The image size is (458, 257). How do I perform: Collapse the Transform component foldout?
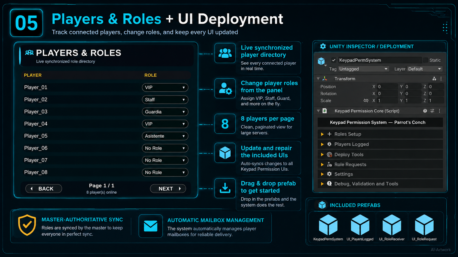point(318,79)
